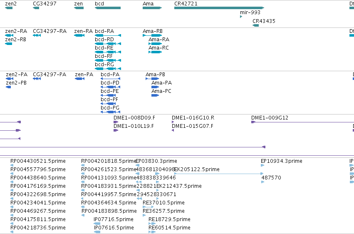Open the RP004438640.5prime EST label
The width and height of the screenshot is (354, 234).
pos(38,178)
